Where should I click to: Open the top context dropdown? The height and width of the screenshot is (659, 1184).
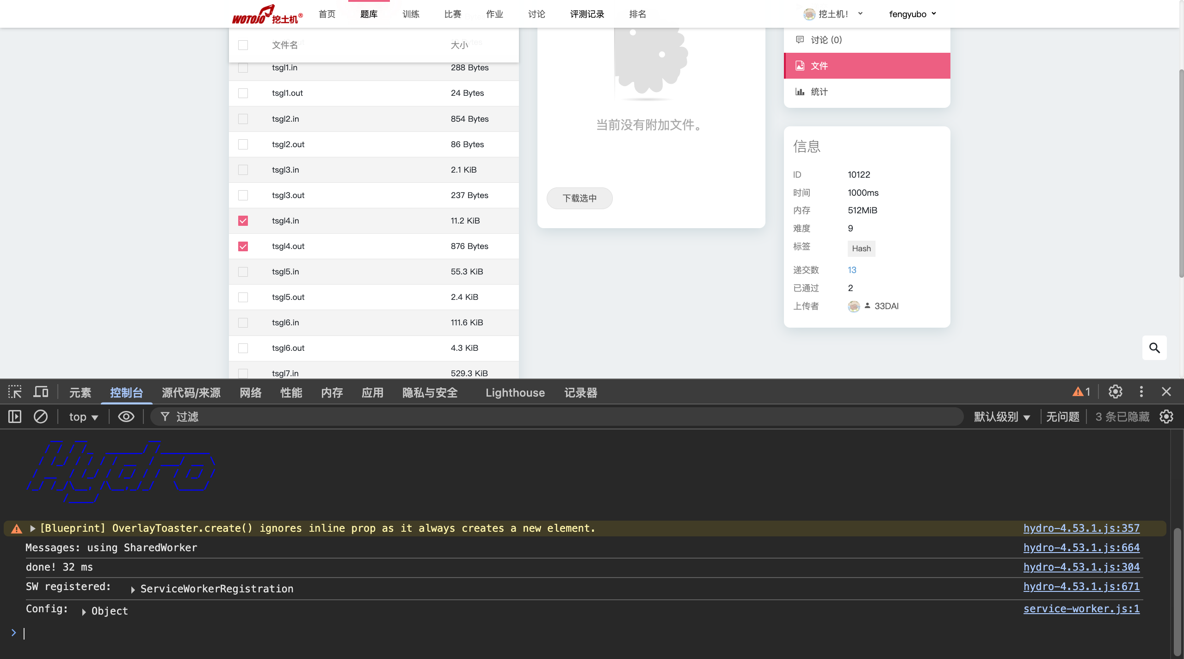[83, 417]
